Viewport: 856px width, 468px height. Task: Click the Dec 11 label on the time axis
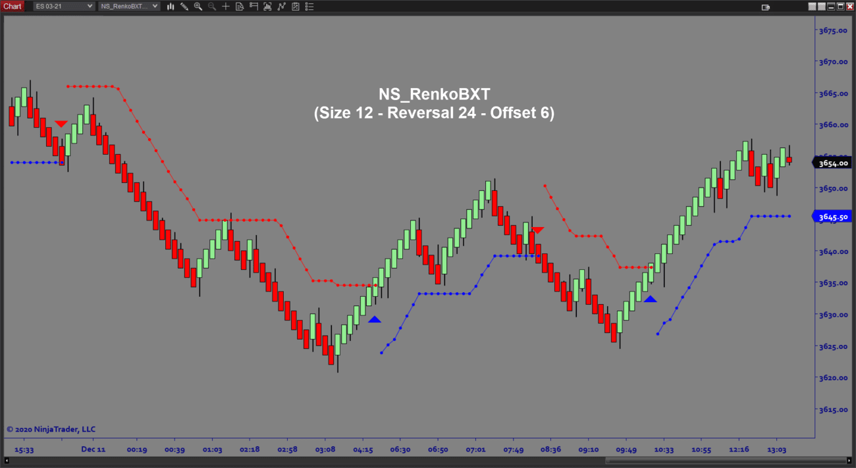[x=93, y=450]
